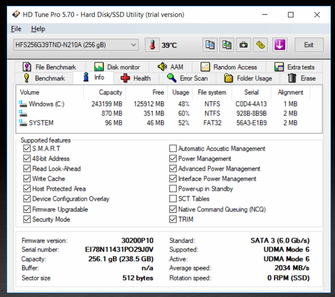Select the FAT32 file system cell

point(212,123)
